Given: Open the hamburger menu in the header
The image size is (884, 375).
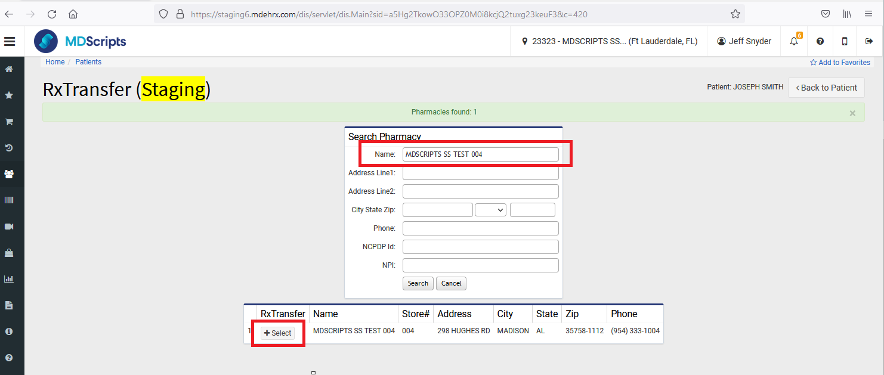Looking at the screenshot, I should (10, 41).
